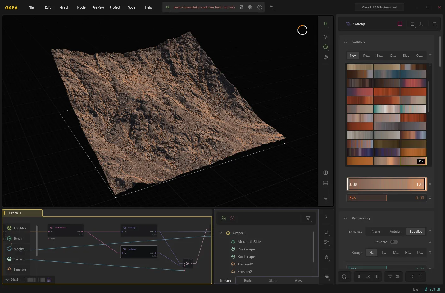Click the undo arrow icon
445x293 pixels.
tap(271, 7)
